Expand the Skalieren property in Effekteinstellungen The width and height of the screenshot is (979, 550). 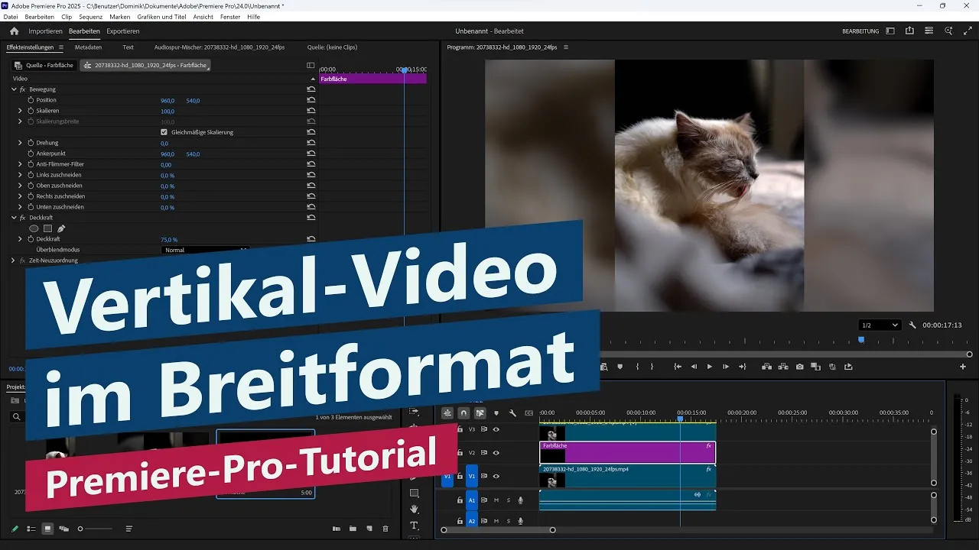(20, 110)
